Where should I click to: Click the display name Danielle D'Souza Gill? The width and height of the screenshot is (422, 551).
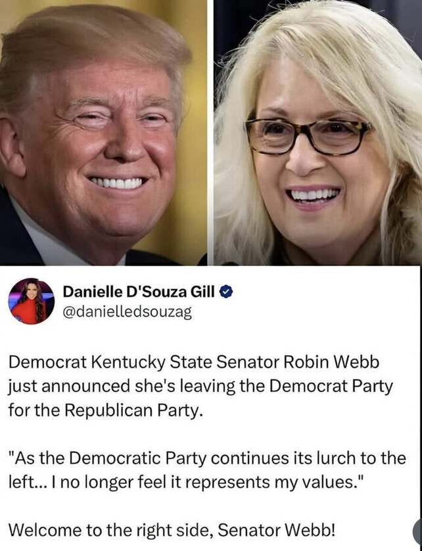click(x=139, y=292)
